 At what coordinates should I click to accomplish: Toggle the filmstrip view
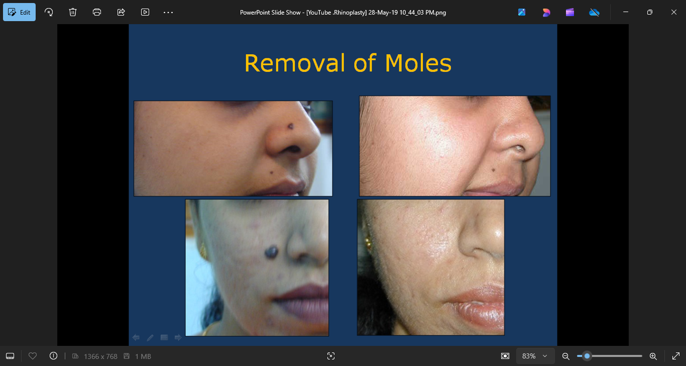click(10, 356)
